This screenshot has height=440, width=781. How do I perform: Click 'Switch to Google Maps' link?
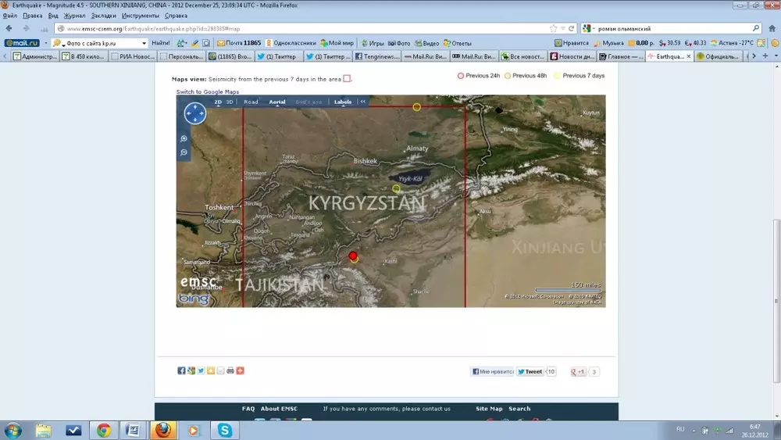tap(207, 92)
